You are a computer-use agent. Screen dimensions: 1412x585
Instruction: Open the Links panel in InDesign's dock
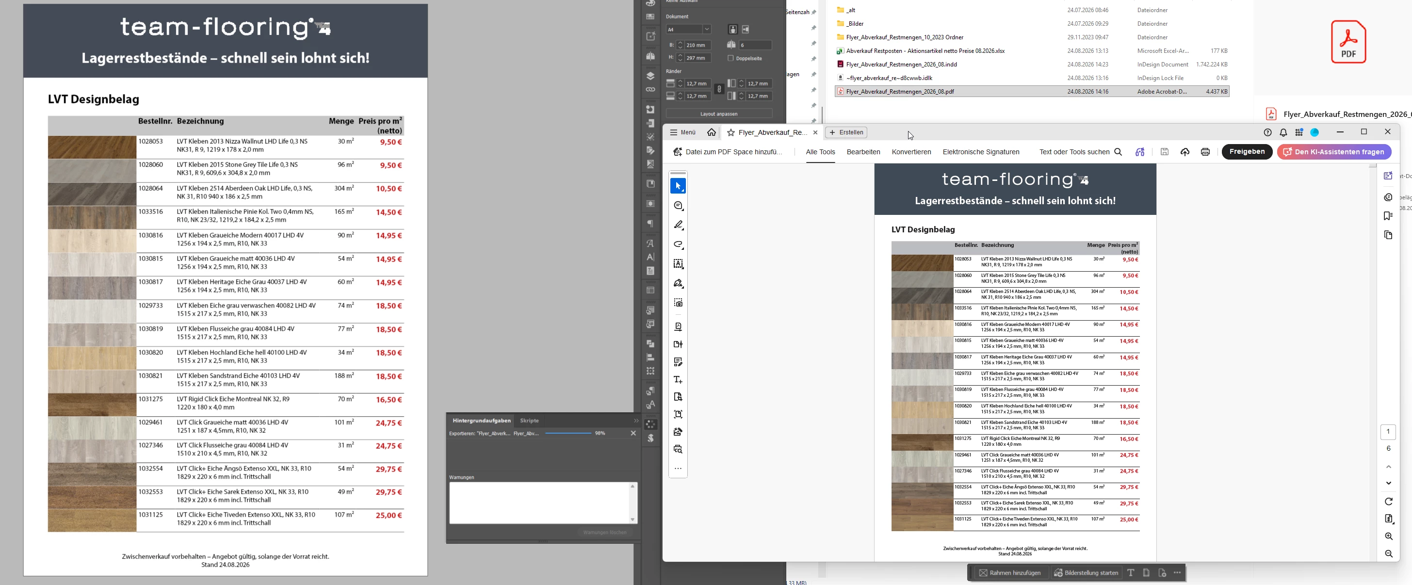(x=650, y=89)
